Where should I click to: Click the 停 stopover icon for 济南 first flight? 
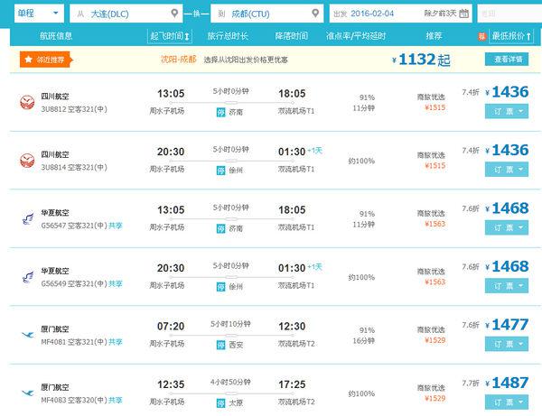pos(220,112)
